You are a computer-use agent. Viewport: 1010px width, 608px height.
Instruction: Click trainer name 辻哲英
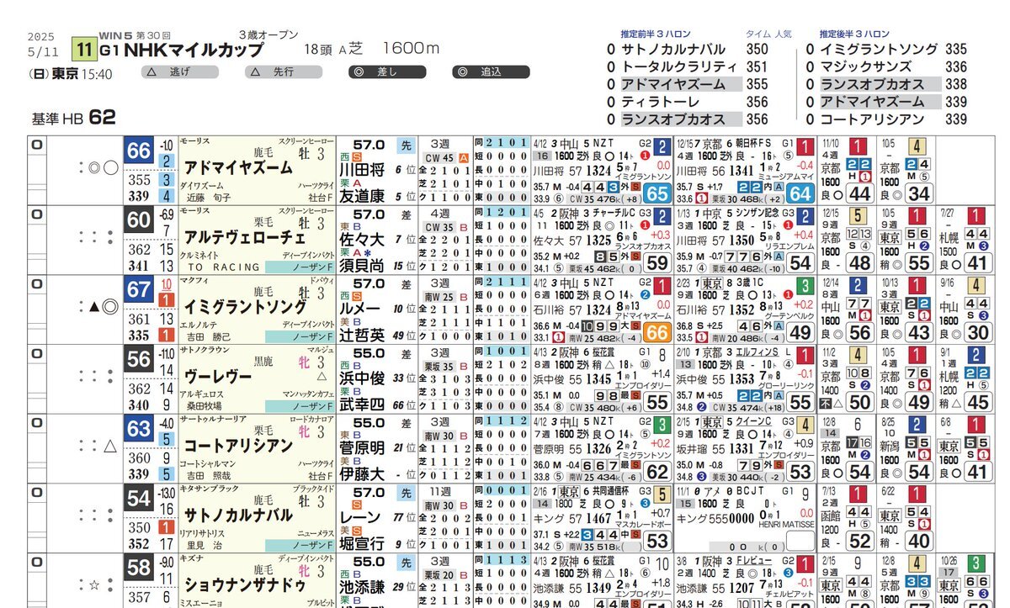click(362, 336)
